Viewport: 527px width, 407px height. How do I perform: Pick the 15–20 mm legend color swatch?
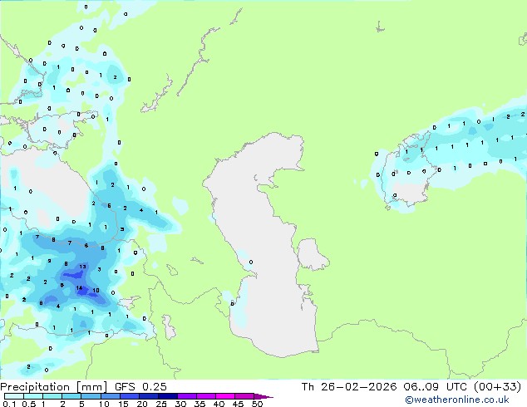pyautogui.click(x=130, y=396)
